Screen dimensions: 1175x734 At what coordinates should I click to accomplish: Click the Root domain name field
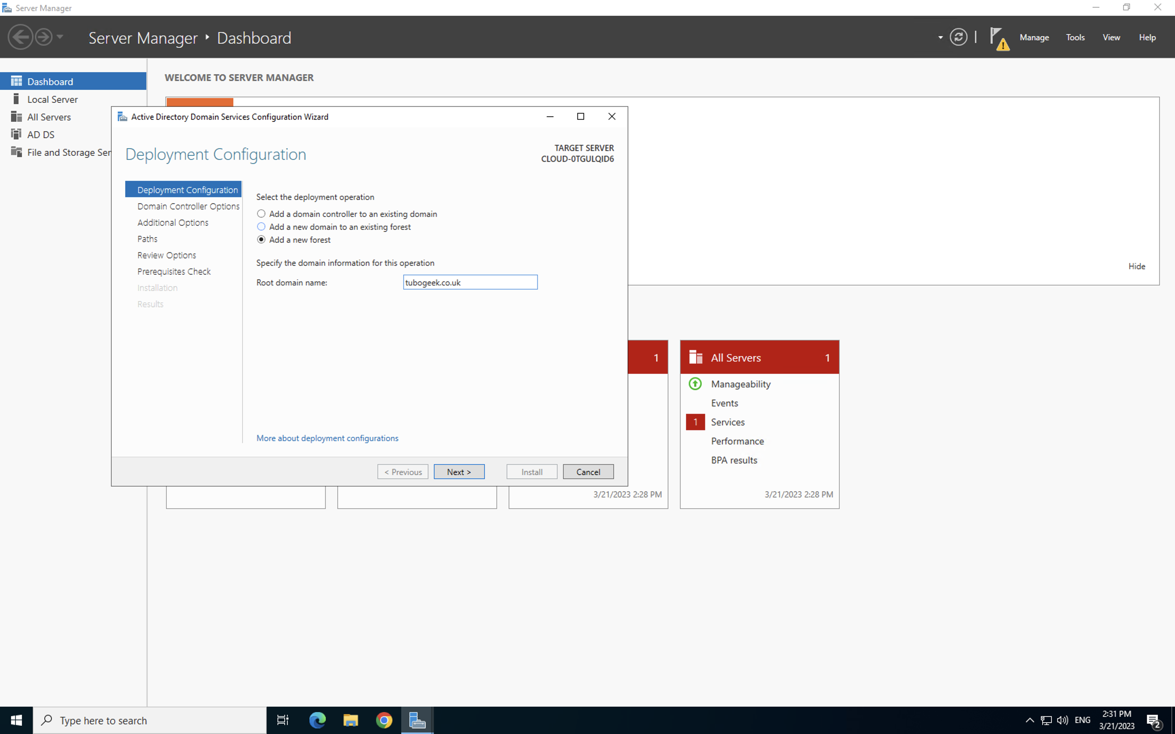[470, 282]
